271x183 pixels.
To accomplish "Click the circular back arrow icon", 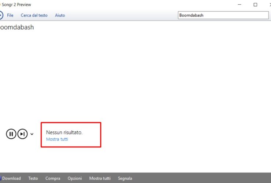I will click(1, 15).
